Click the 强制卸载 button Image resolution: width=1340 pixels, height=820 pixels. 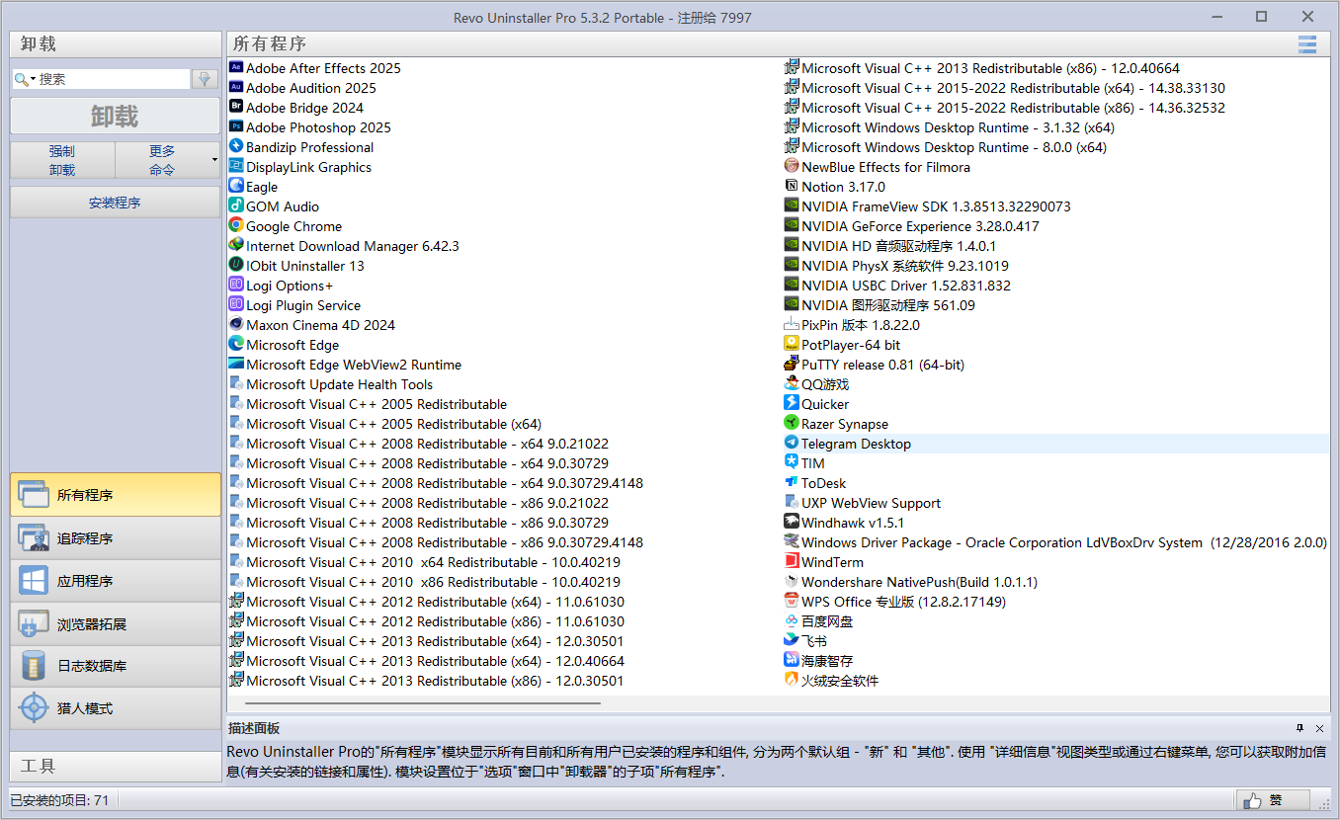pyautogui.click(x=62, y=160)
